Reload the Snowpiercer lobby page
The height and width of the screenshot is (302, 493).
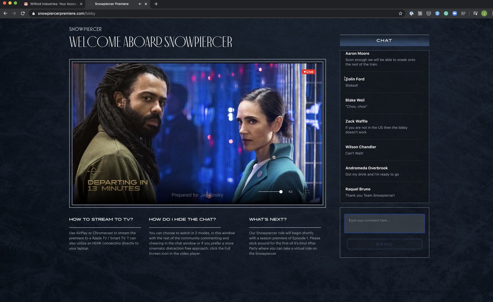click(x=23, y=13)
